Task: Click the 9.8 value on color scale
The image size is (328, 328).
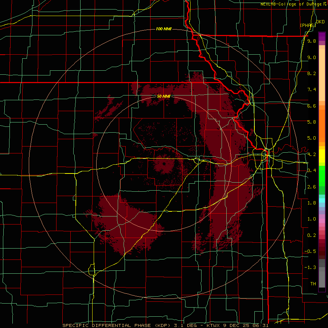Action: (x=312, y=41)
